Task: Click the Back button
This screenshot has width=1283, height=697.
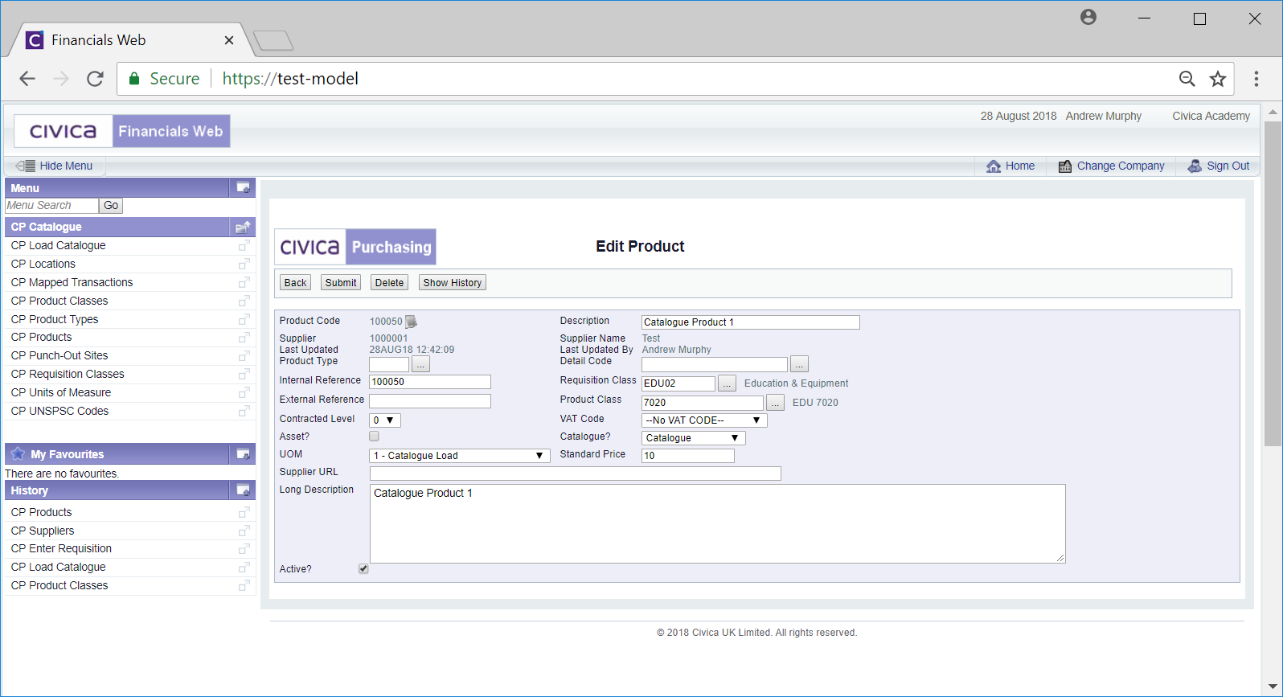Action: (x=295, y=283)
